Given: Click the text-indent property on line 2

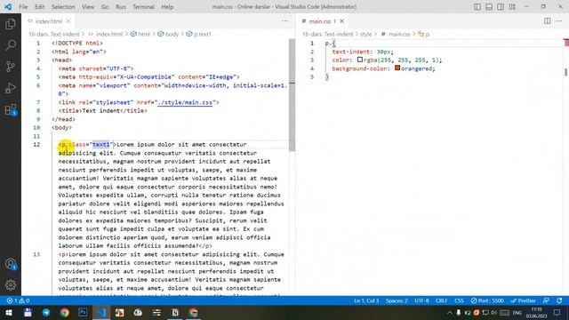Looking at the screenshot, I should click(350, 52).
